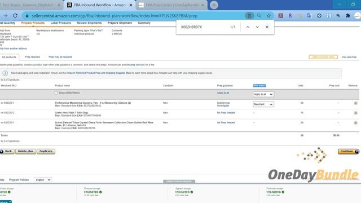The height and width of the screenshot is (203, 361).
Task: Switch to the first browser tab
Action: click(x=30, y=5)
